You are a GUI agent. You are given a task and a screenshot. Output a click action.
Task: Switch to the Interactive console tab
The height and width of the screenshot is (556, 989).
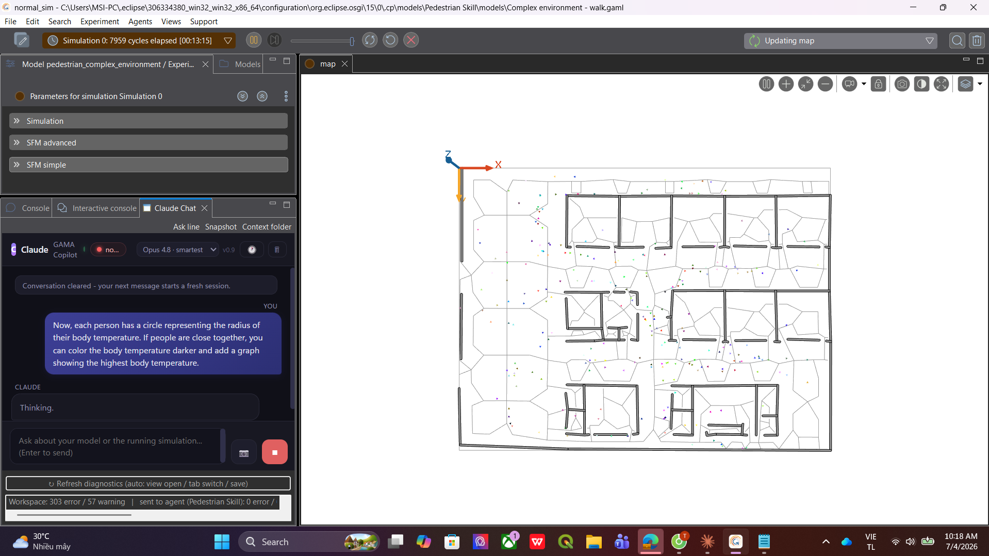click(96, 208)
